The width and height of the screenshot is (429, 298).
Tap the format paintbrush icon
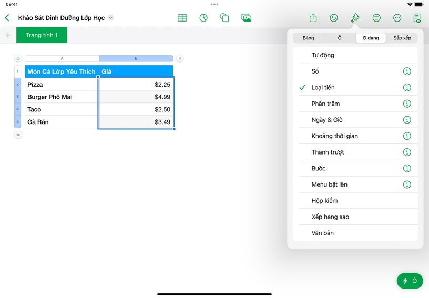click(355, 18)
